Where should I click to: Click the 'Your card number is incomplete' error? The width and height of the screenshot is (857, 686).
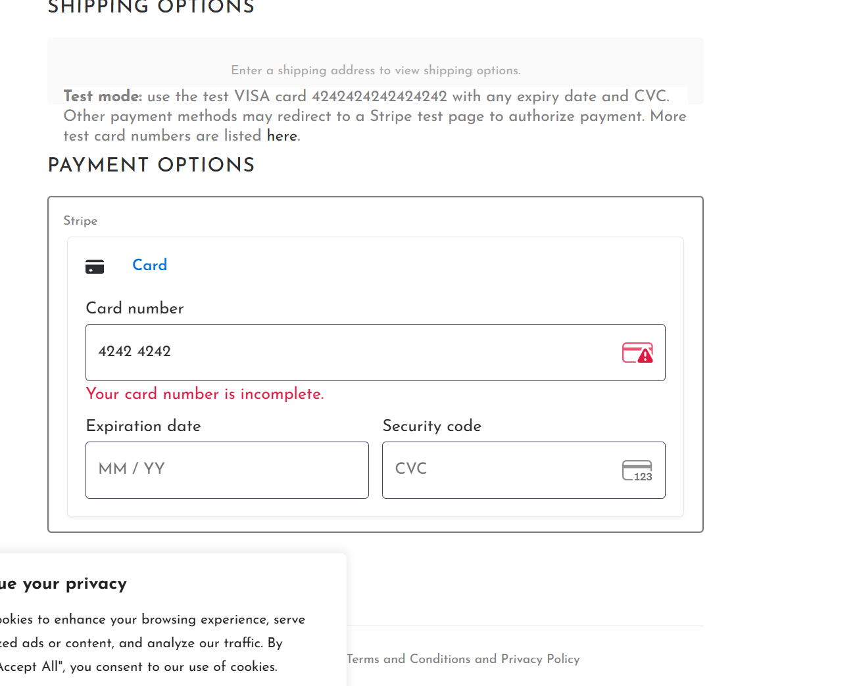[205, 394]
